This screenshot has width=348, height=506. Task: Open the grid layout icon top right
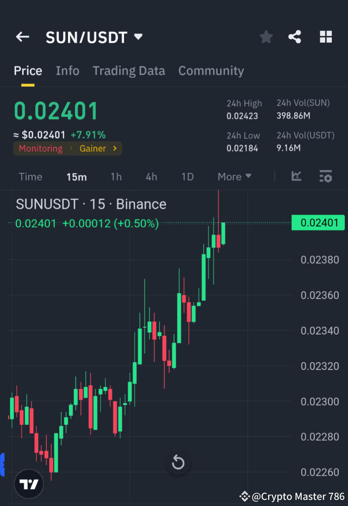click(325, 37)
